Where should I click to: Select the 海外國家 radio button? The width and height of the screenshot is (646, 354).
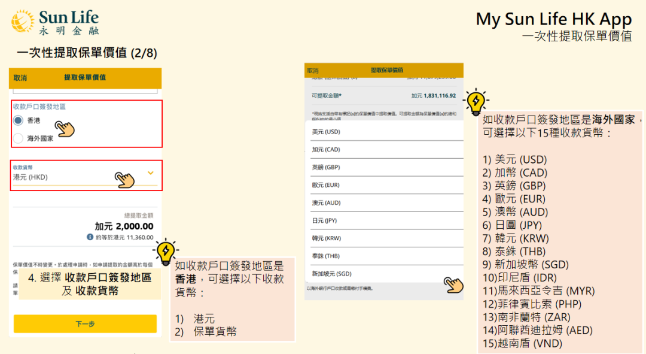point(19,138)
